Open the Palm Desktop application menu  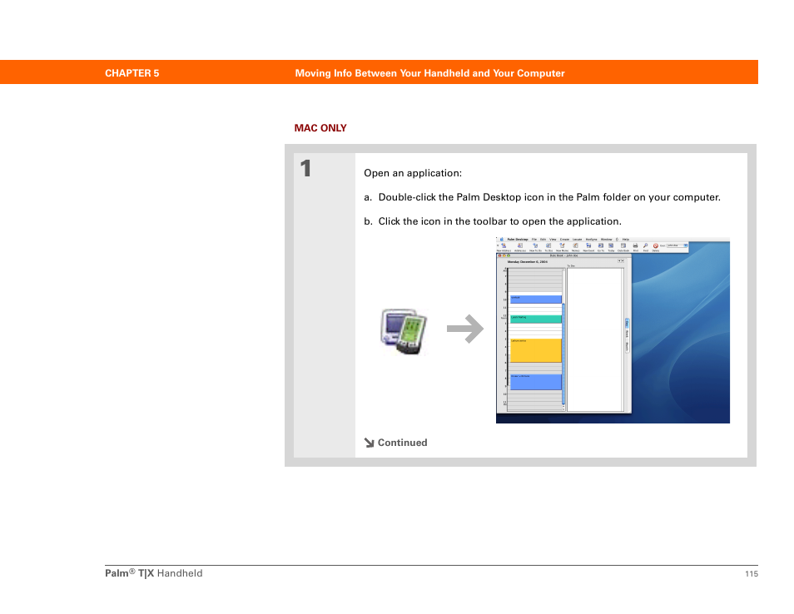pos(518,240)
